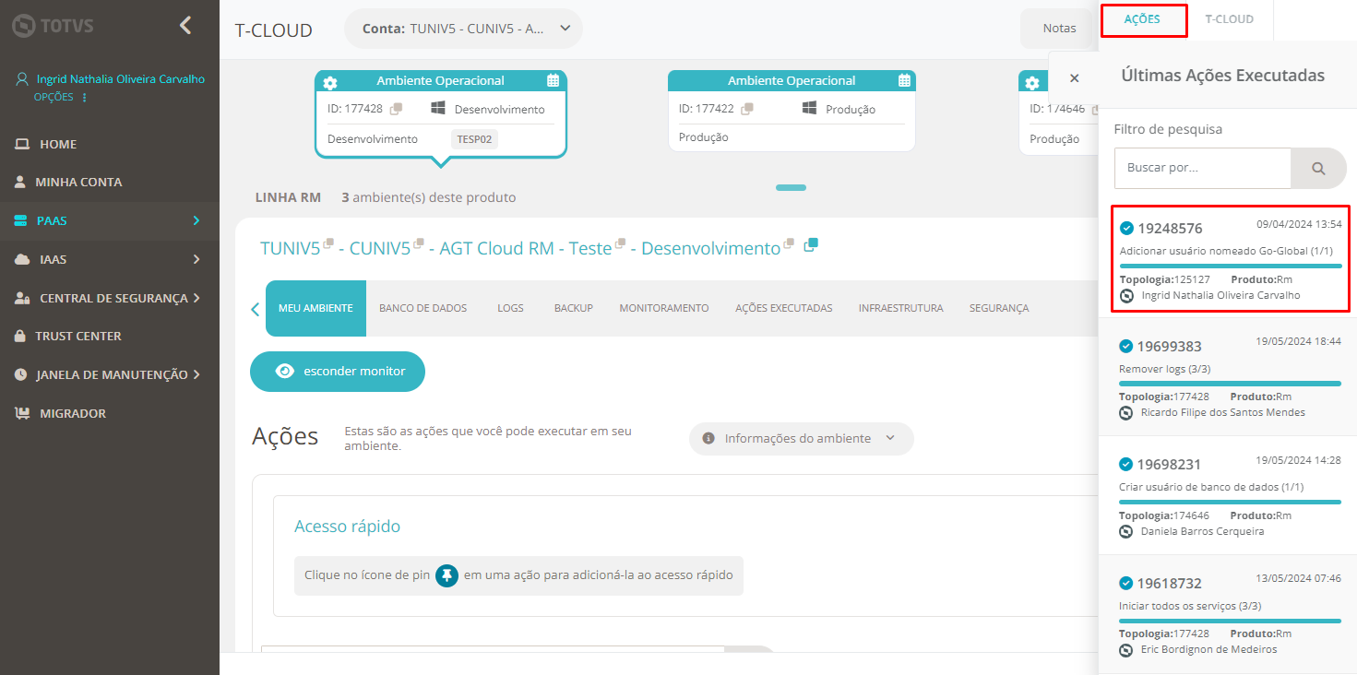
Task: Open calendar icon on environment 177422 card
Action: pos(905,80)
